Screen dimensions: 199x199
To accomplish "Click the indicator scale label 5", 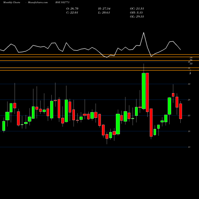I will point(190,73).
